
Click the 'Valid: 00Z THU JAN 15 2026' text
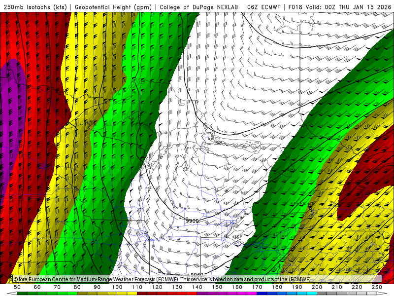click(x=349, y=7)
